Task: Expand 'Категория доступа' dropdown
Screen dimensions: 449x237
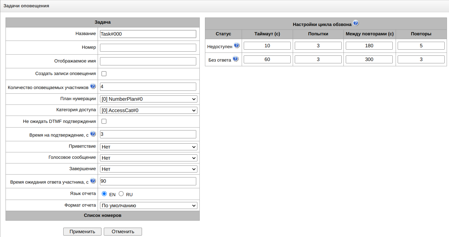Action: click(x=148, y=110)
